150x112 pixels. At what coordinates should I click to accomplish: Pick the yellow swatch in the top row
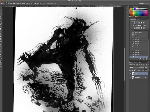click(x=131, y=9)
